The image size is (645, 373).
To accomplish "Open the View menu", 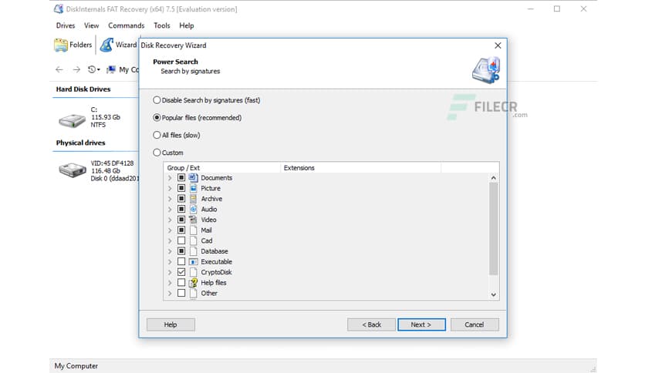I will pos(91,25).
